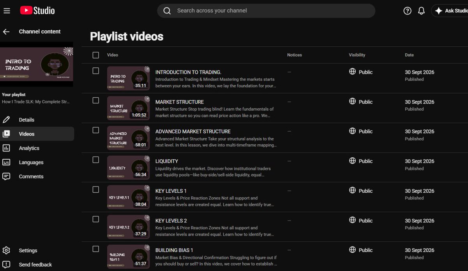Click the 'How I Trade SLK' playlist name

pos(36,102)
